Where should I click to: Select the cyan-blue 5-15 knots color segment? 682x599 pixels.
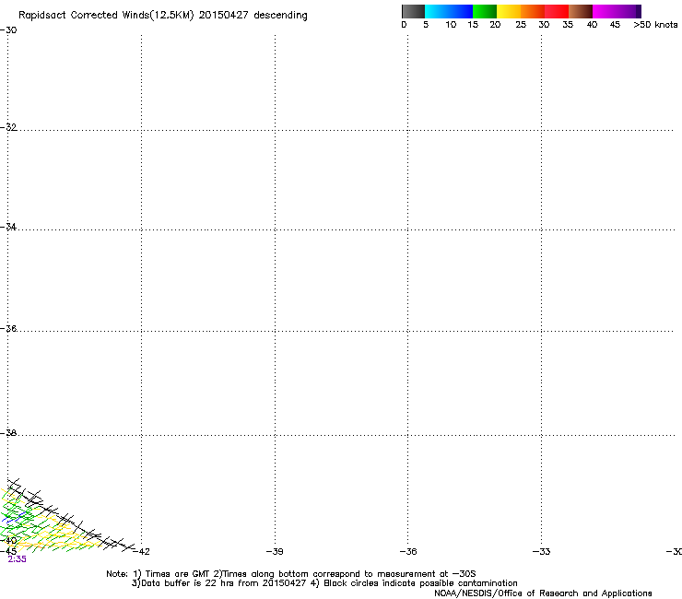coord(449,11)
